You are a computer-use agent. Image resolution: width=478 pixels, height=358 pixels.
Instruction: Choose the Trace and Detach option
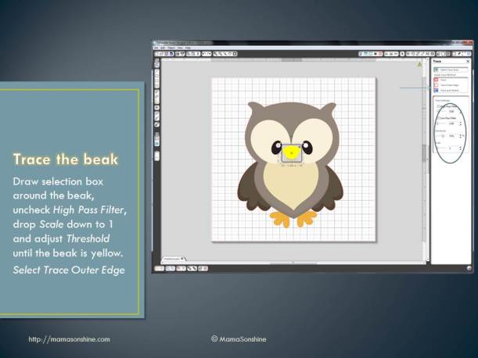[437, 90]
